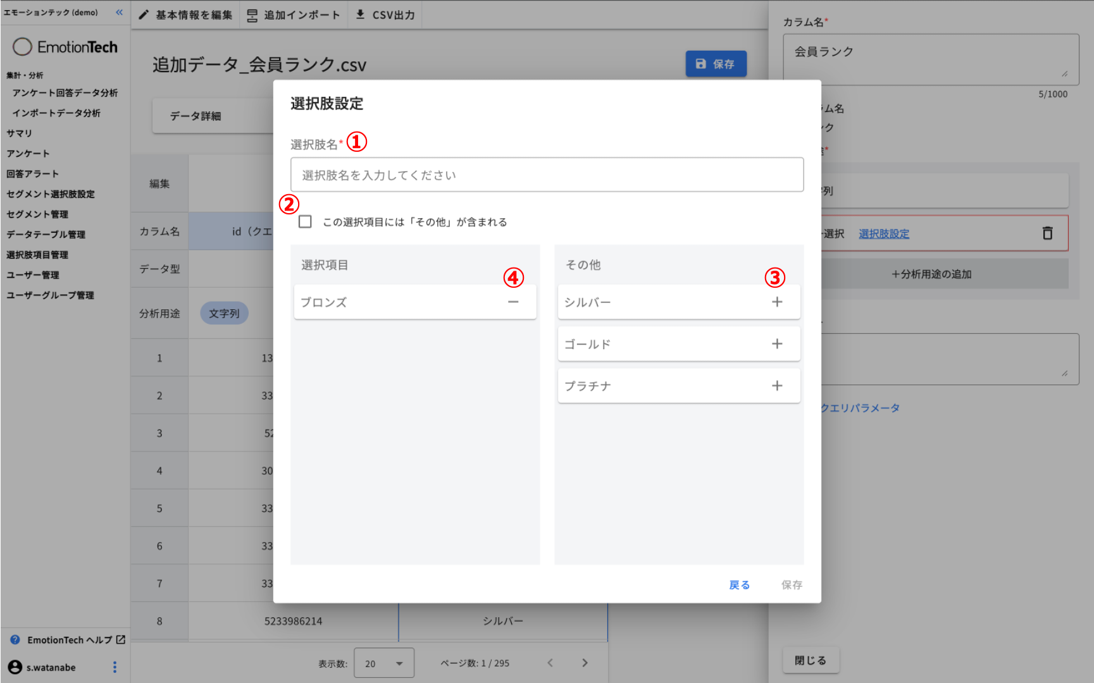This screenshot has width=1094, height=683.
Task: Open EmotionTech ヘルプ link
Action: (x=69, y=640)
